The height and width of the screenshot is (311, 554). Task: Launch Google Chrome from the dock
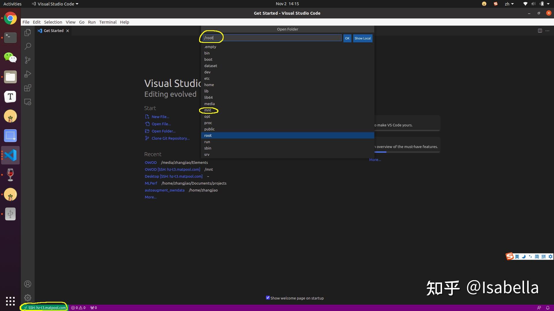[x=10, y=18]
